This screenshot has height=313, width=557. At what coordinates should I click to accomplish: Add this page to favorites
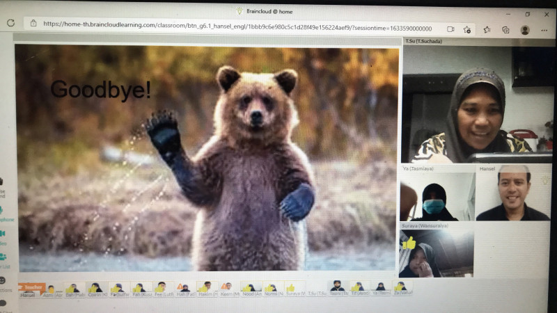point(467,30)
